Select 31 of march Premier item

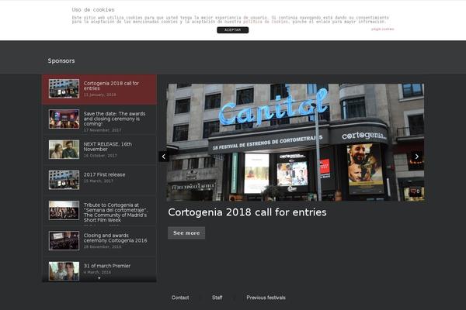pos(99,270)
